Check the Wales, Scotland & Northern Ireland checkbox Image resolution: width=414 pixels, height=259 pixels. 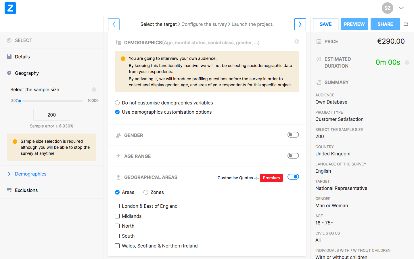point(117,246)
